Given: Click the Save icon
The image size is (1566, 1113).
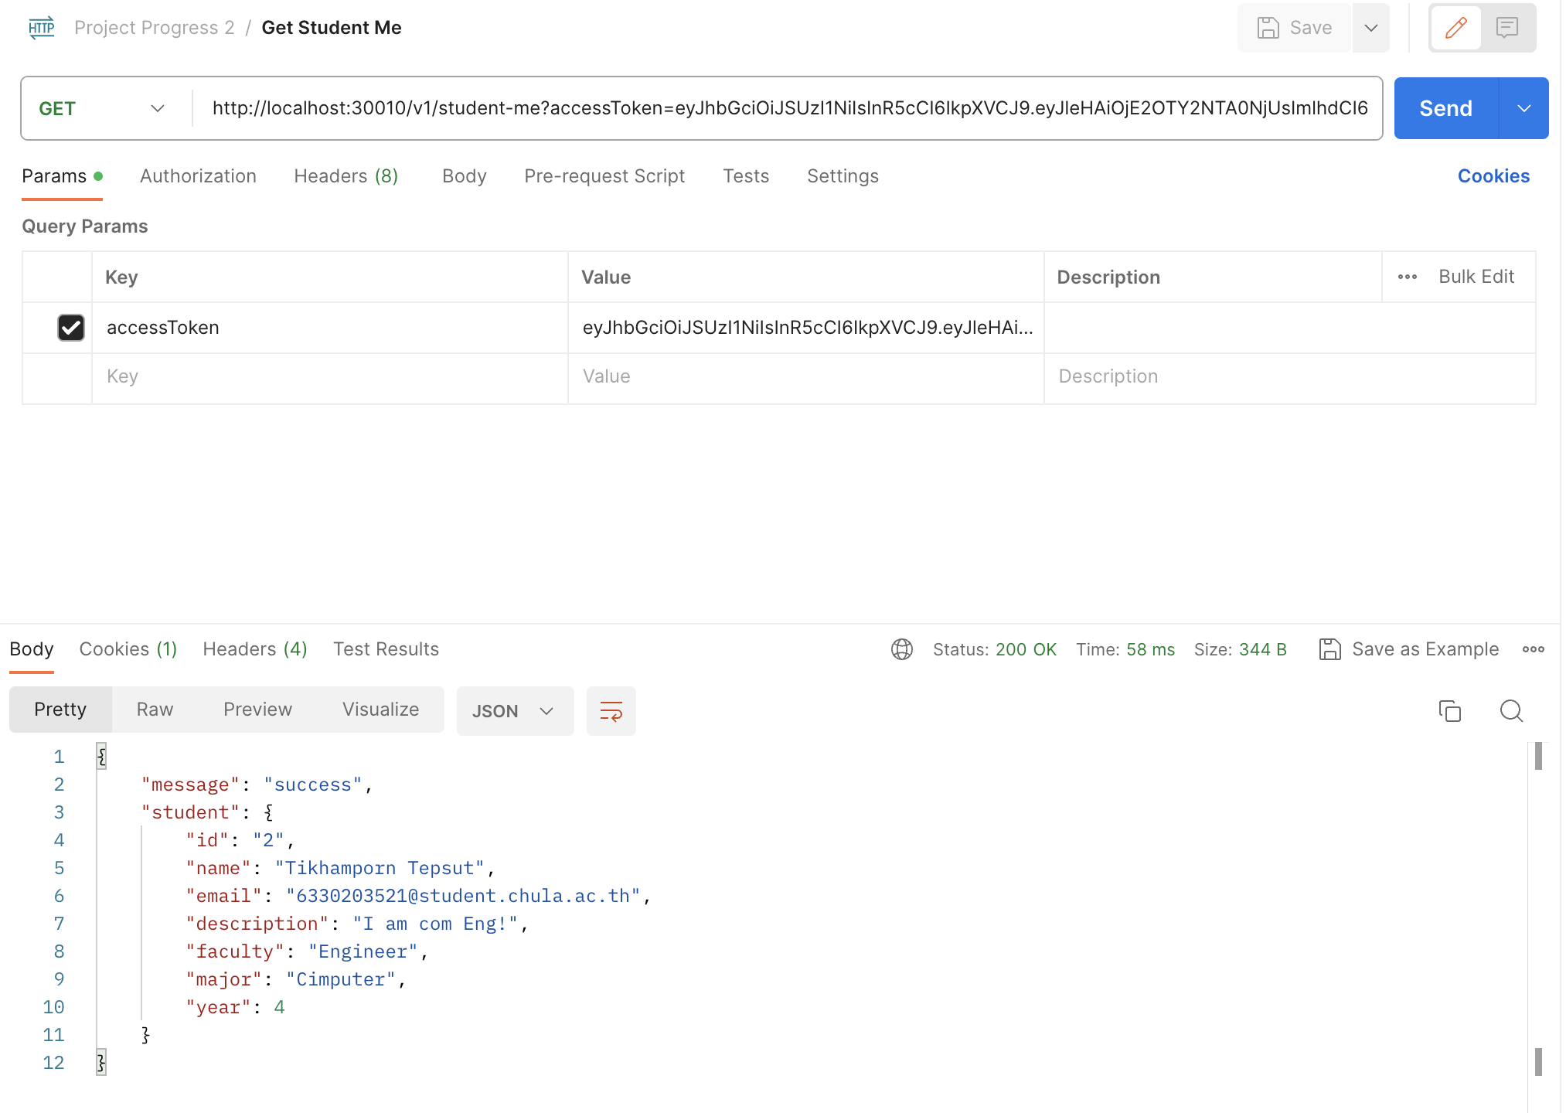Looking at the screenshot, I should click(1268, 27).
